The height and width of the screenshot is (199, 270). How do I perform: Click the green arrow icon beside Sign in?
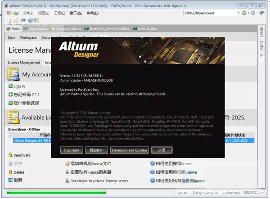pos(10,86)
